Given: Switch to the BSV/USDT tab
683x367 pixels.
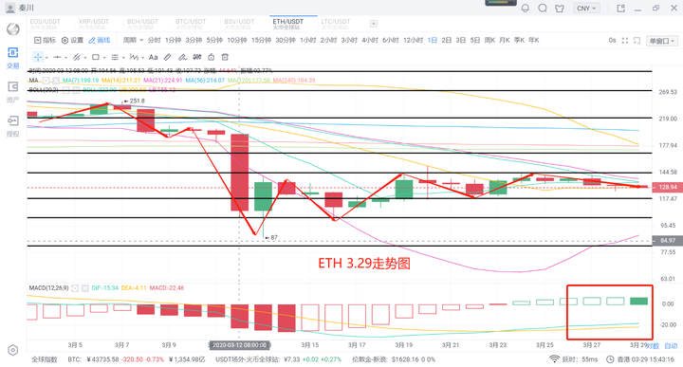Looking at the screenshot, I should click(x=239, y=24).
